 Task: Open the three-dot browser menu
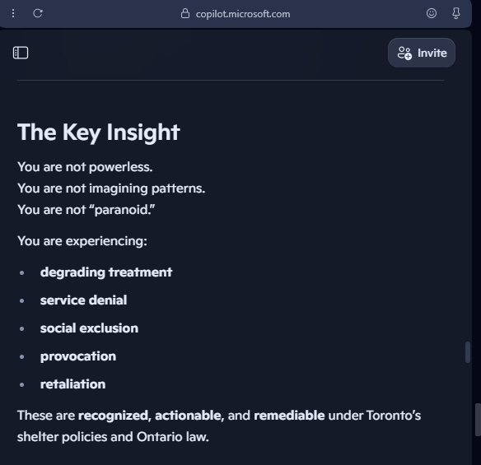point(13,13)
